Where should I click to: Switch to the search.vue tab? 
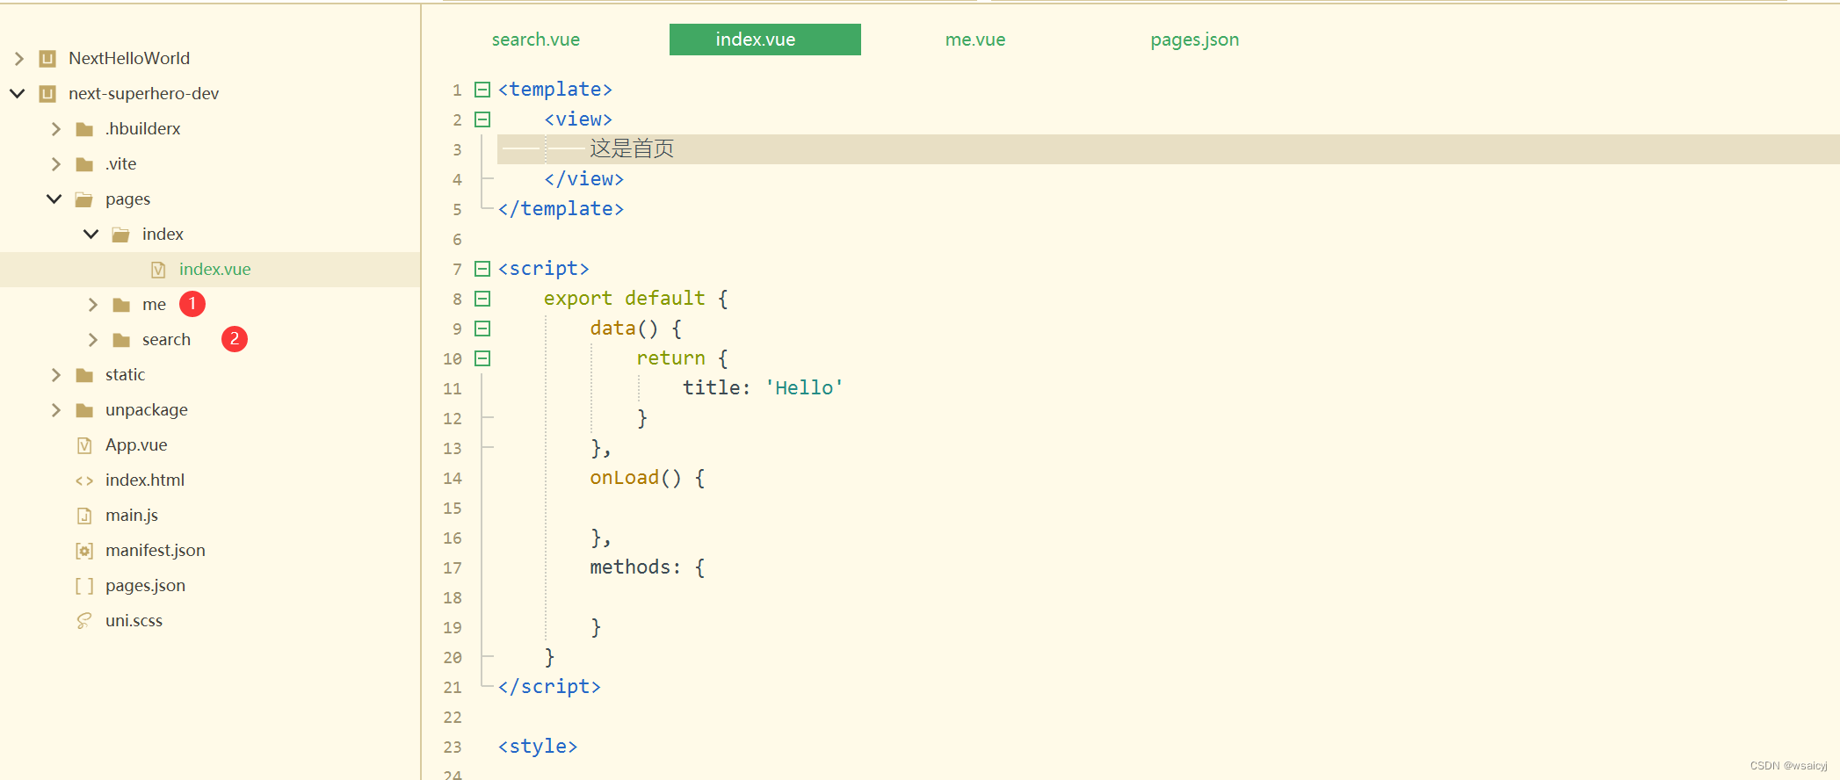click(x=536, y=40)
